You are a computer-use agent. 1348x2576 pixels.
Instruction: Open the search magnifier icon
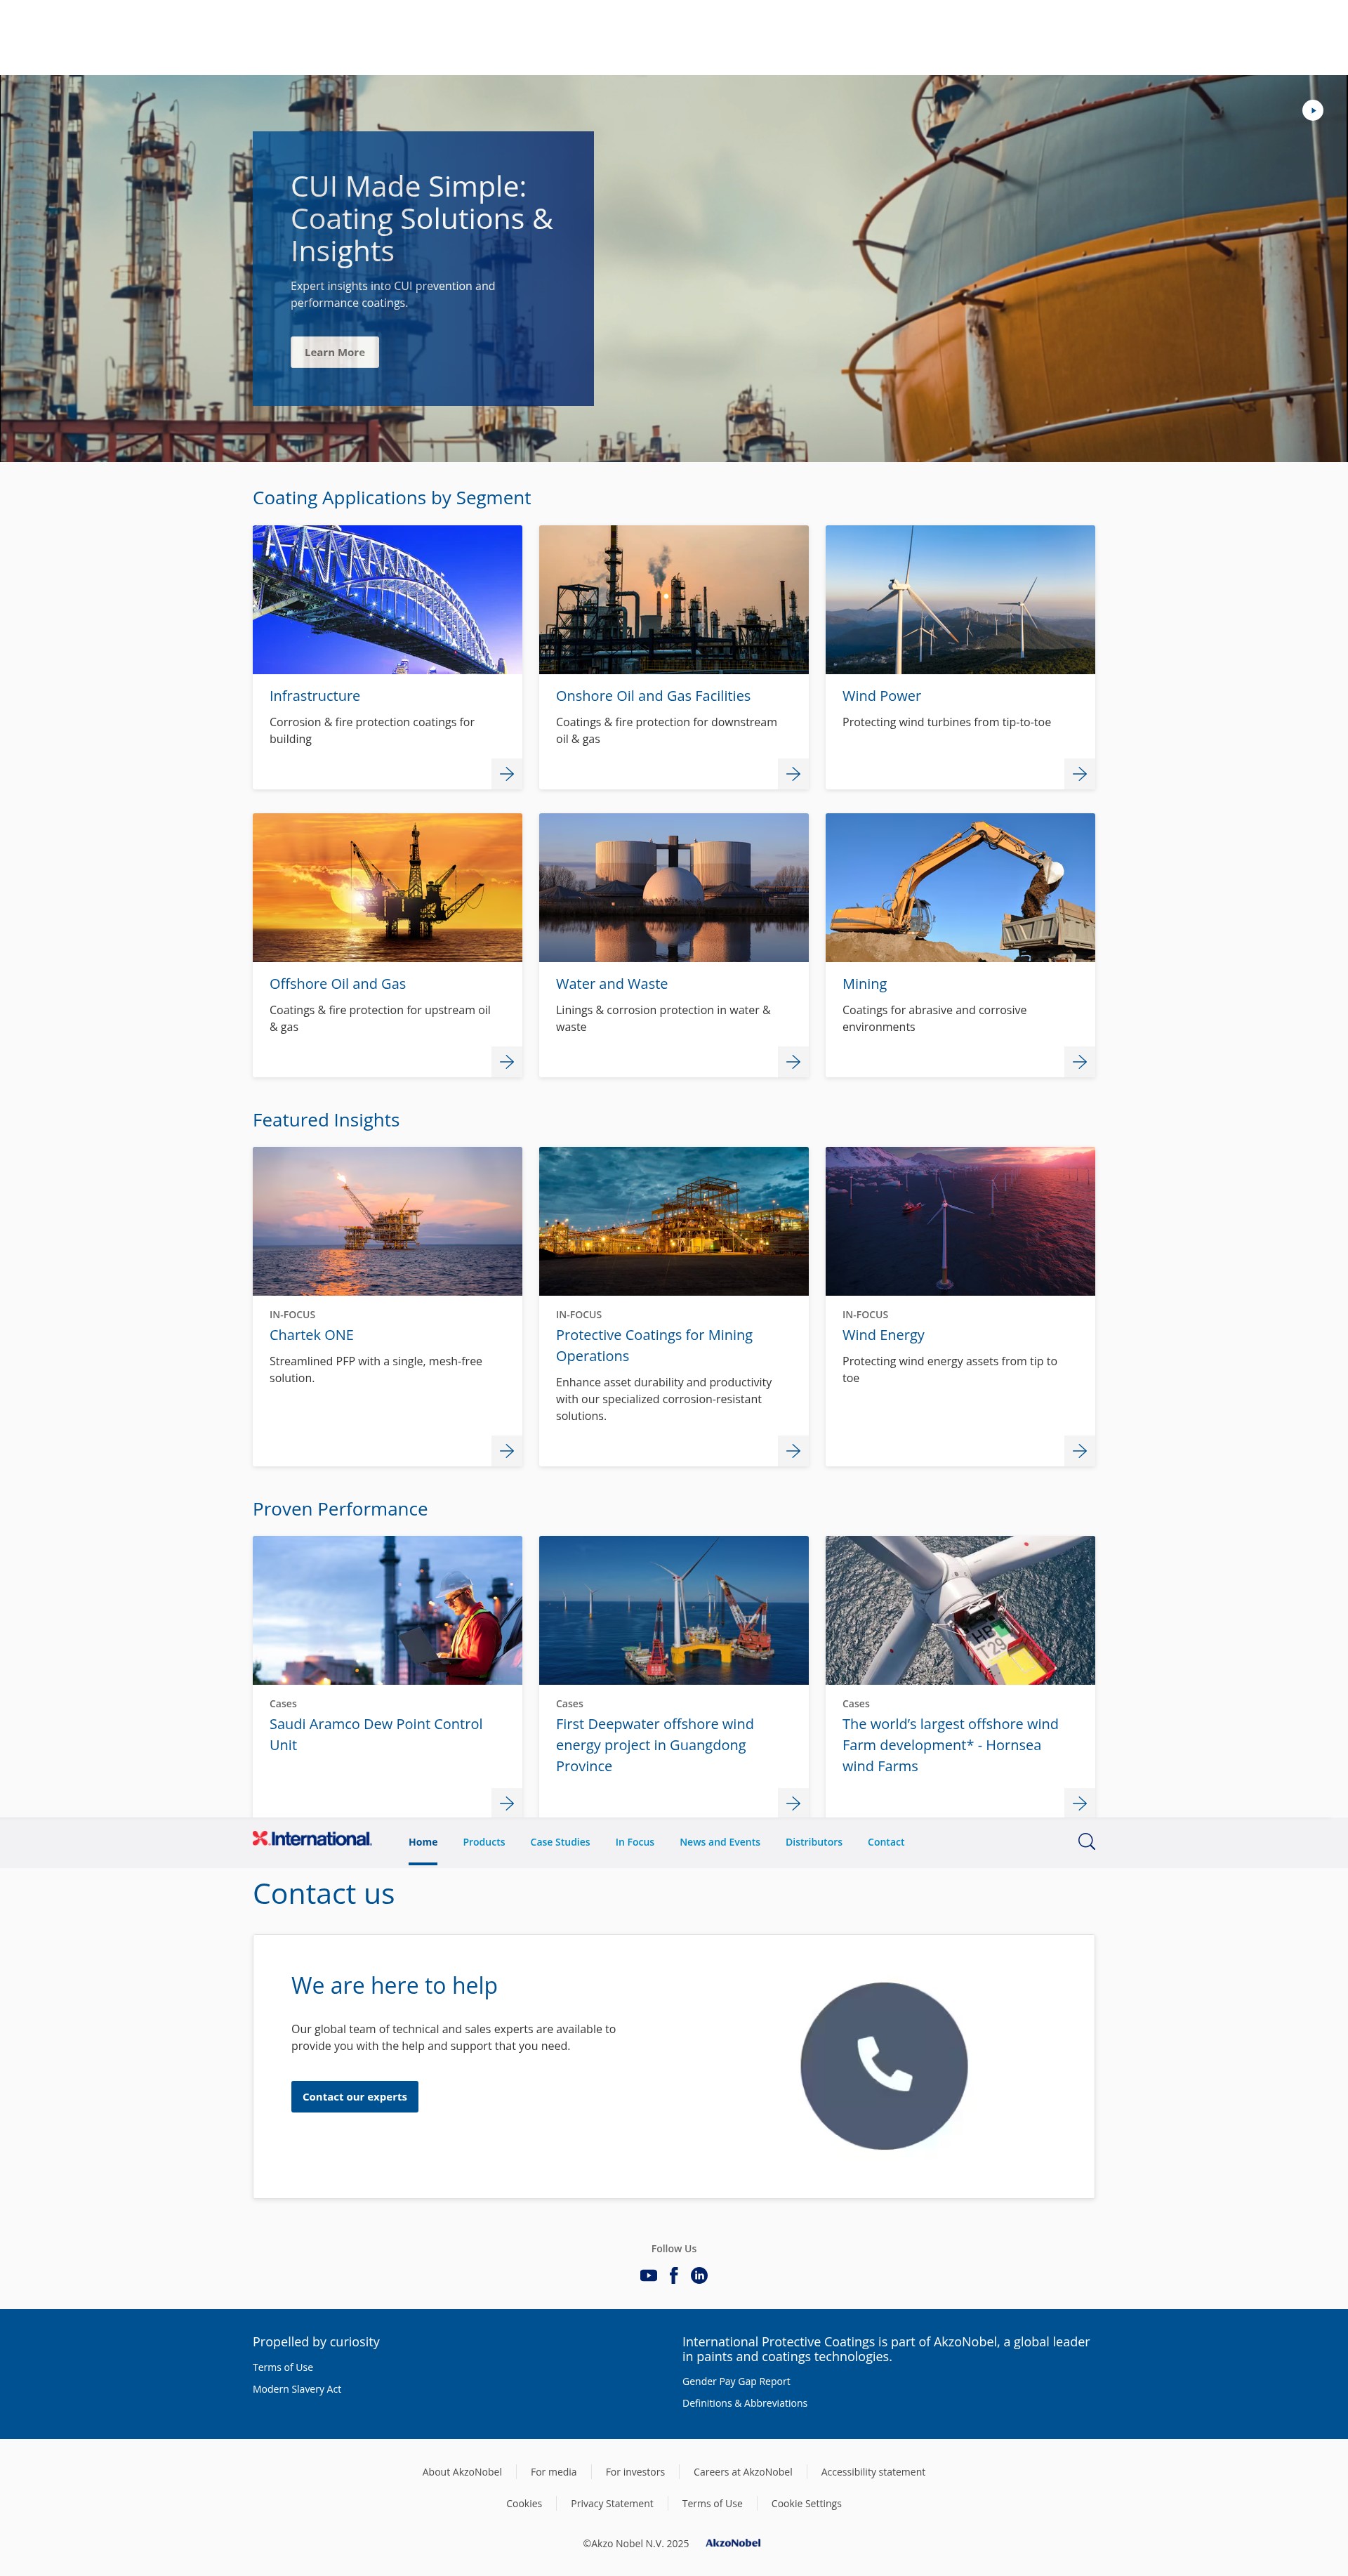pos(1086,1841)
